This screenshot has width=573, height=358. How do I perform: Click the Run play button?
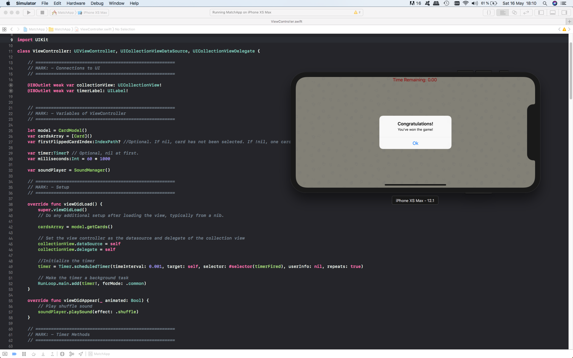coord(29,13)
